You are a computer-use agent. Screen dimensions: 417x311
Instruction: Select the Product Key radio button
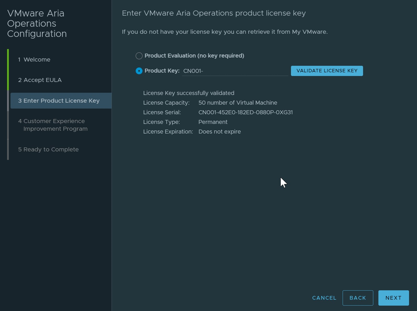(139, 71)
